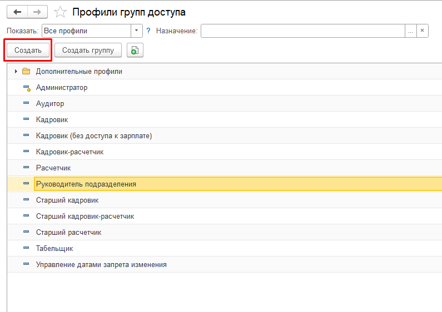Click inside the Назначение input field

[303, 31]
